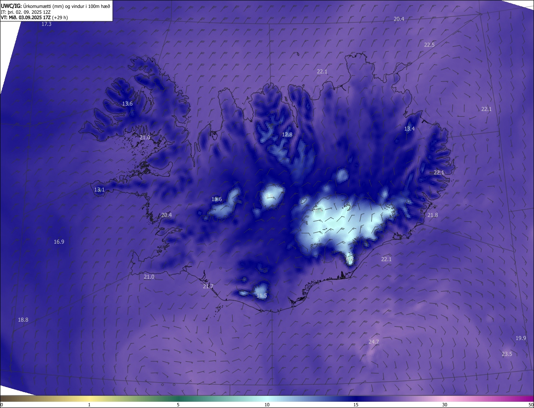Click the color scale tick labeled 30
The width and height of the screenshot is (534, 408).
[445, 405]
